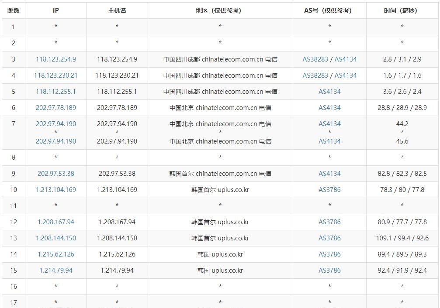440x308 pixels.
Task: Open the AS4134 link beside the 44.2 time
Action: click(x=329, y=124)
